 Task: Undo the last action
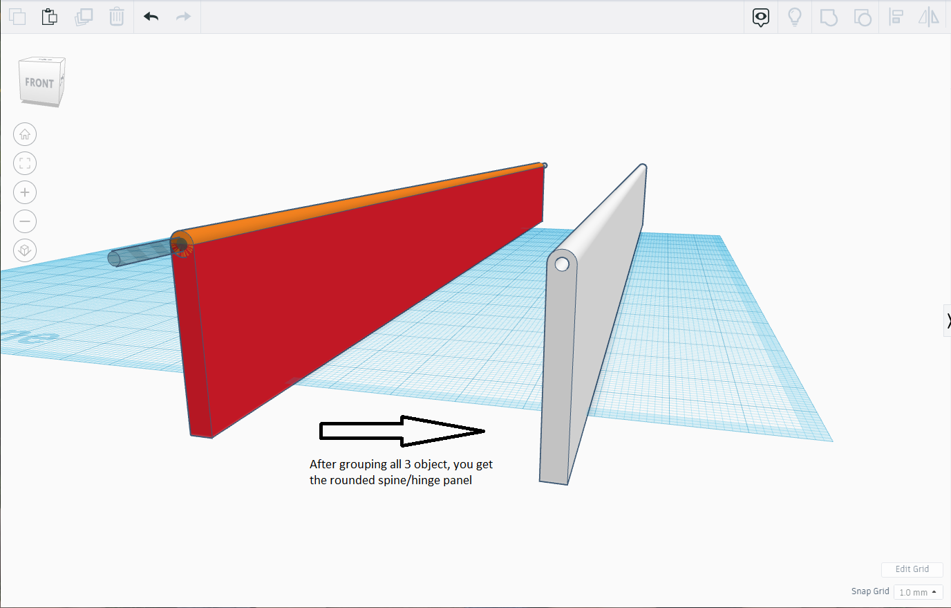tap(151, 17)
